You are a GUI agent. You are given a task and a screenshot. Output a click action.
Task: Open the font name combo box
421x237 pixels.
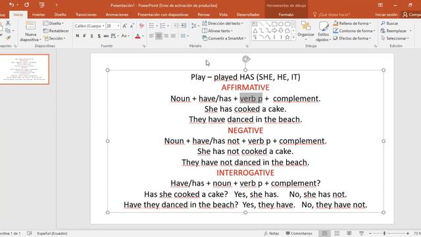tap(89, 26)
